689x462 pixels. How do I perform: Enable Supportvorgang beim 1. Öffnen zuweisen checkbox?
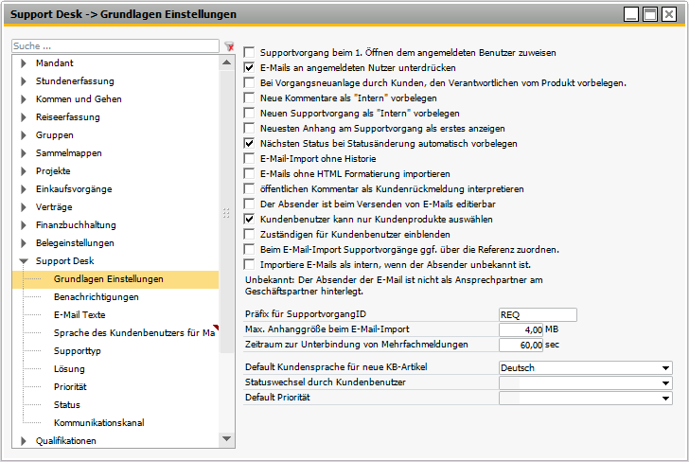[x=249, y=53]
